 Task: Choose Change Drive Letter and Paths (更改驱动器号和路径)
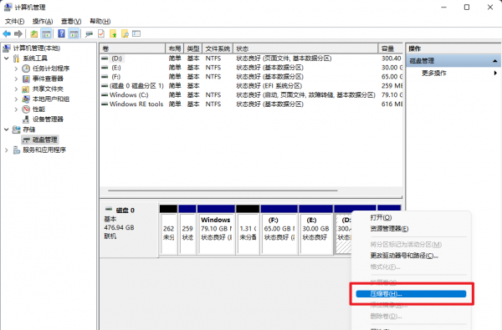(404, 256)
